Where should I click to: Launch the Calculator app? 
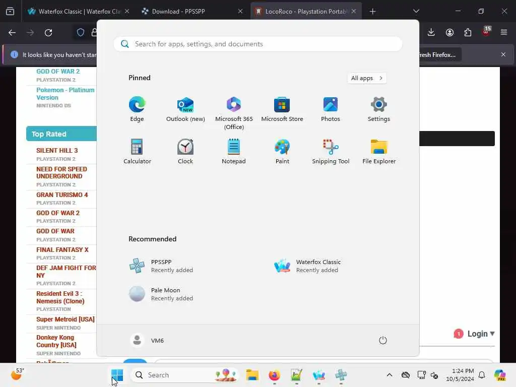(x=137, y=151)
